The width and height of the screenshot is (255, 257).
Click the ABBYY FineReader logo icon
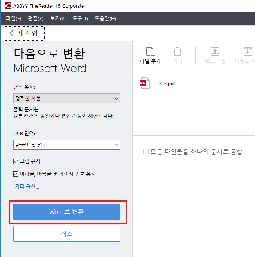pos(7,6)
